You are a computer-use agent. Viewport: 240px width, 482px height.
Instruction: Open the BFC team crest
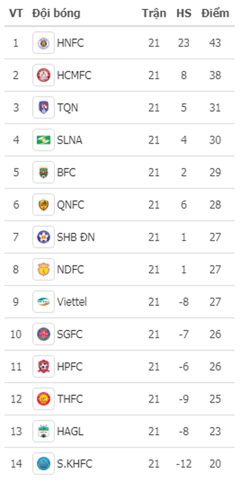(43, 172)
